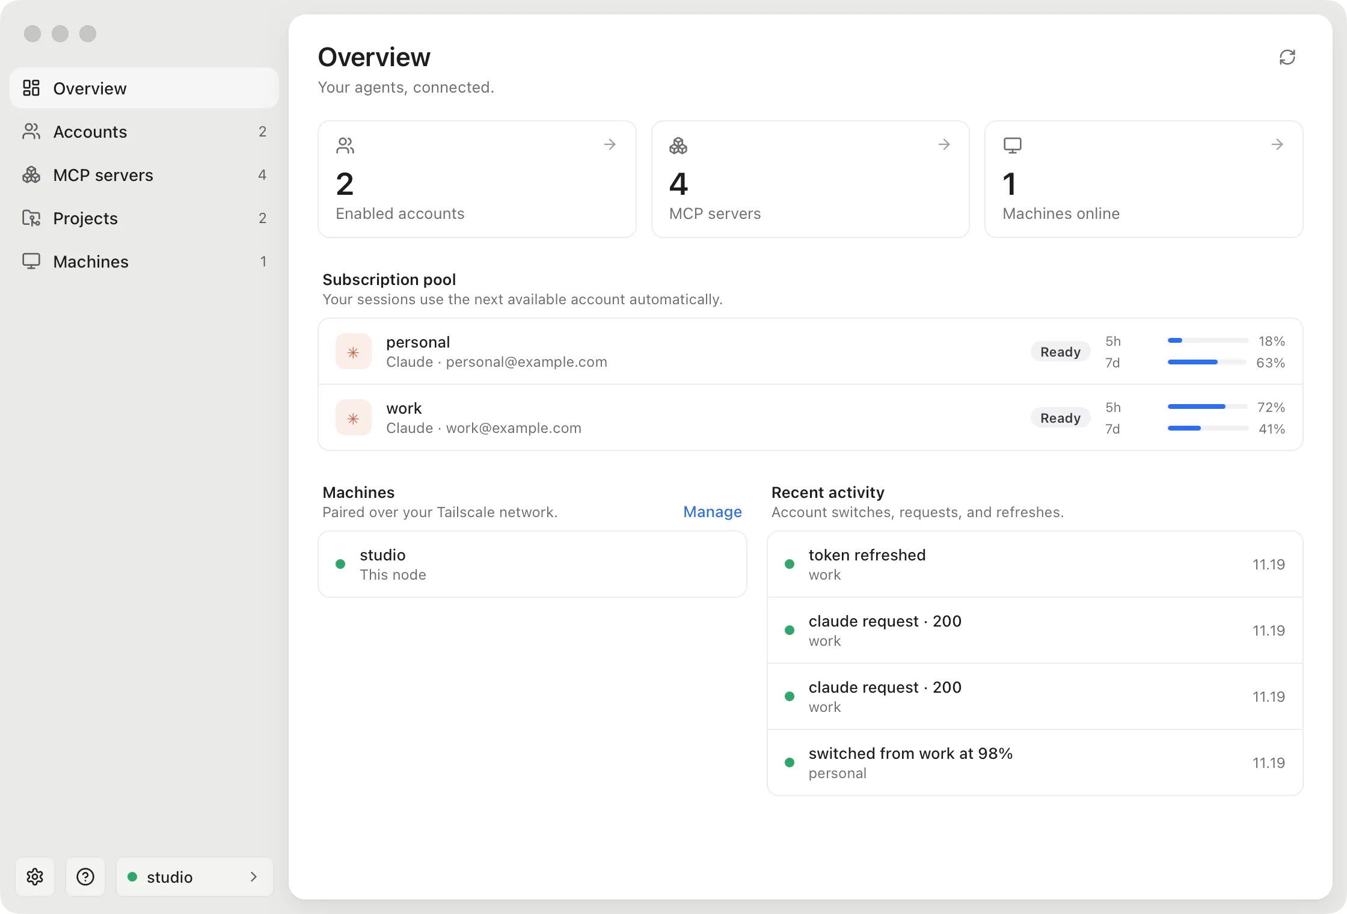Click the green status dot beside studio machine
Viewport: 1347px width, 914px height.
(x=340, y=564)
